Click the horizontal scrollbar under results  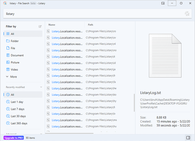69,133
